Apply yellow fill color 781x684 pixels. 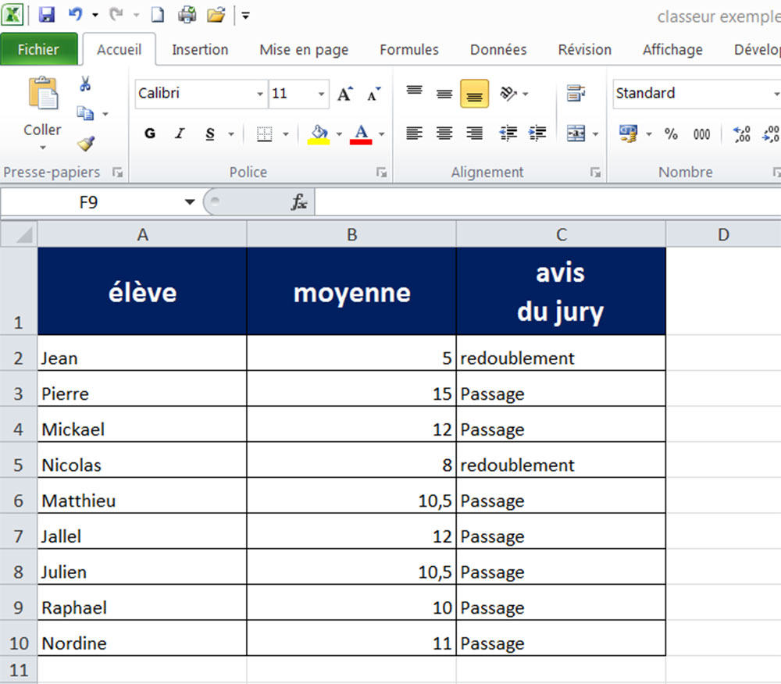319,134
